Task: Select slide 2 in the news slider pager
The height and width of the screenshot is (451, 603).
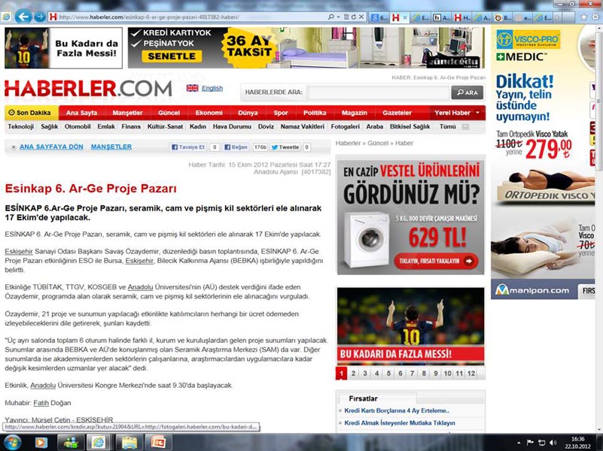Action: [x=353, y=374]
